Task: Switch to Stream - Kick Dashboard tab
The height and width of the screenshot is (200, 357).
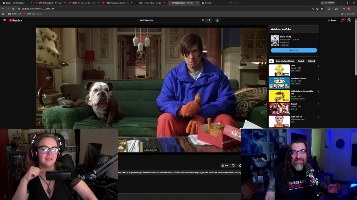Action: point(17,3)
